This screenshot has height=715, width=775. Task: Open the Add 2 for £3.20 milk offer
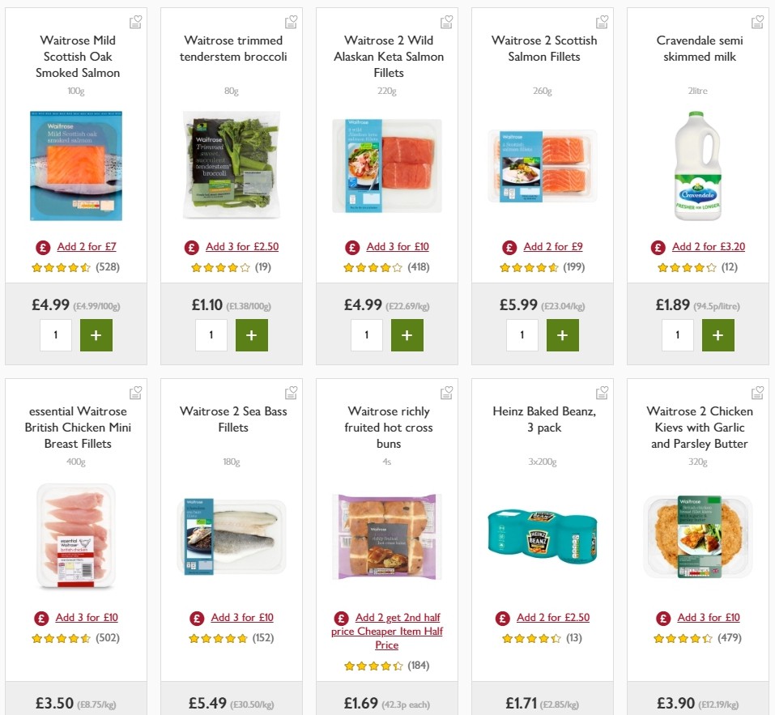point(707,246)
